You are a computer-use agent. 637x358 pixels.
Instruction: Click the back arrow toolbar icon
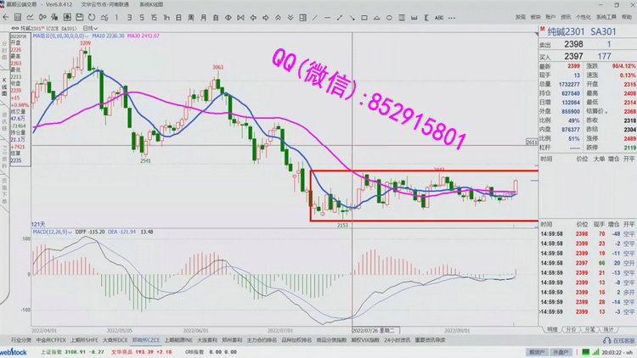coord(6,17)
